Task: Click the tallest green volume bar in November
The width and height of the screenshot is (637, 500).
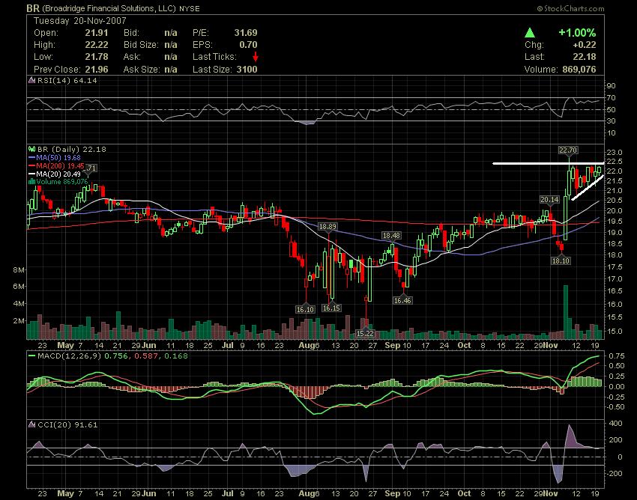Action: [x=566, y=312]
